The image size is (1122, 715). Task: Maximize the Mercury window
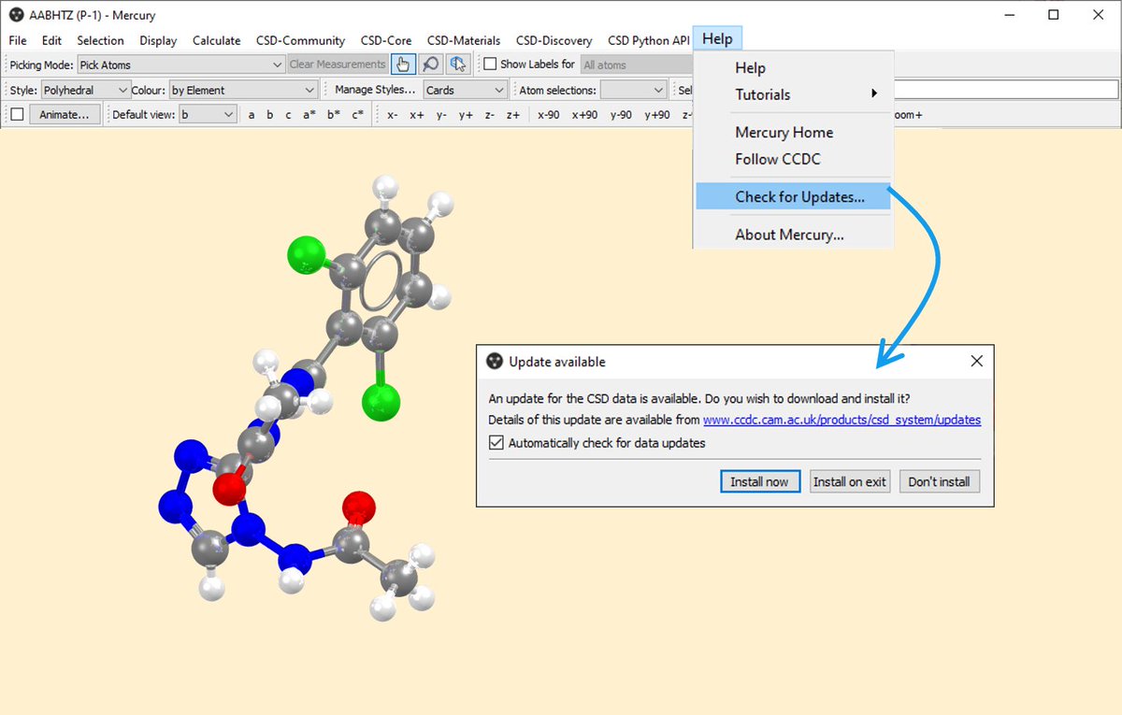click(1054, 15)
